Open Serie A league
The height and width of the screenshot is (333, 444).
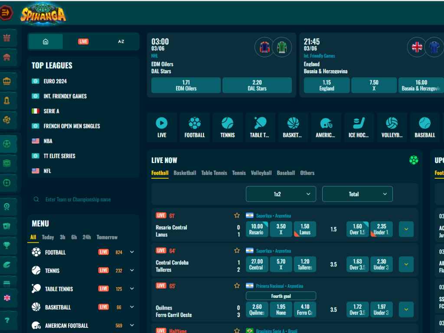(x=51, y=111)
